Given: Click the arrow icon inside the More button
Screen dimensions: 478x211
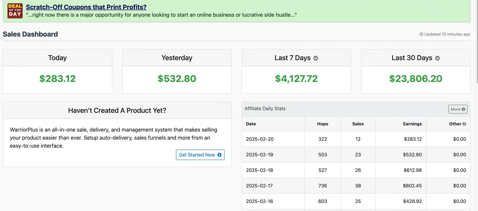Looking at the screenshot, I should point(463,109).
